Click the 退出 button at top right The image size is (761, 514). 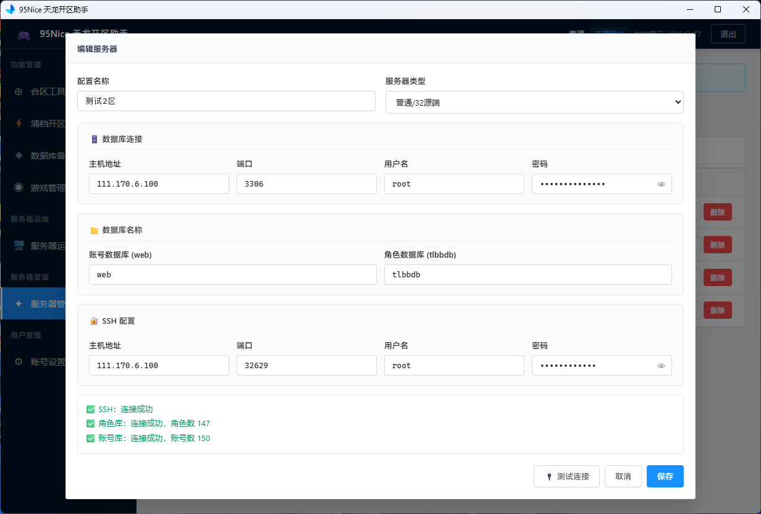[728, 34]
